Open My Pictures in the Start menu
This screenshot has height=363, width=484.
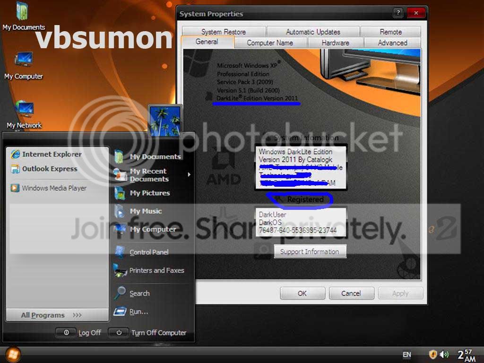(x=142, y=193)
